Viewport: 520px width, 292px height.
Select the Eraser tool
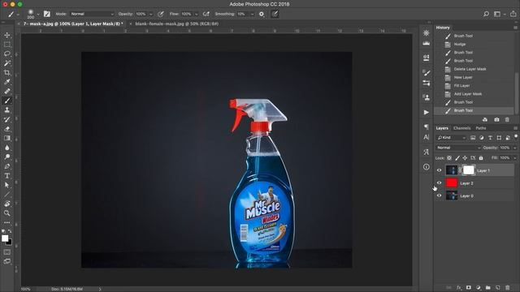coord(7,129)
